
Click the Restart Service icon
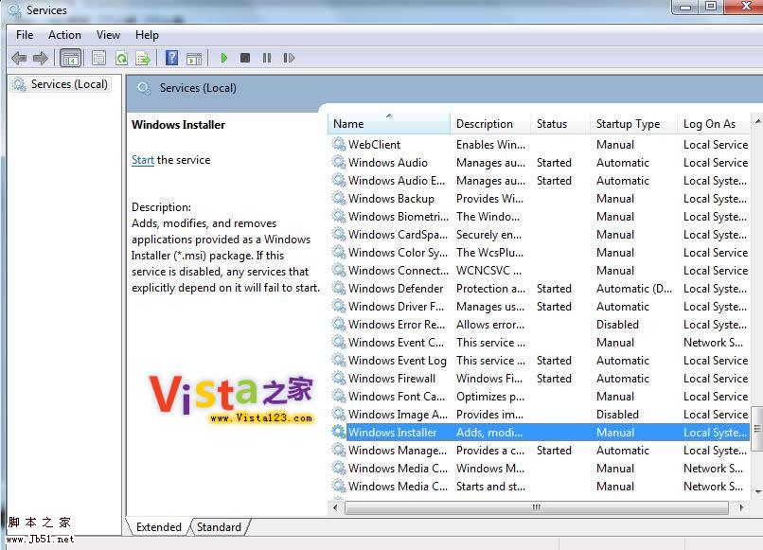tap(289, 58)
